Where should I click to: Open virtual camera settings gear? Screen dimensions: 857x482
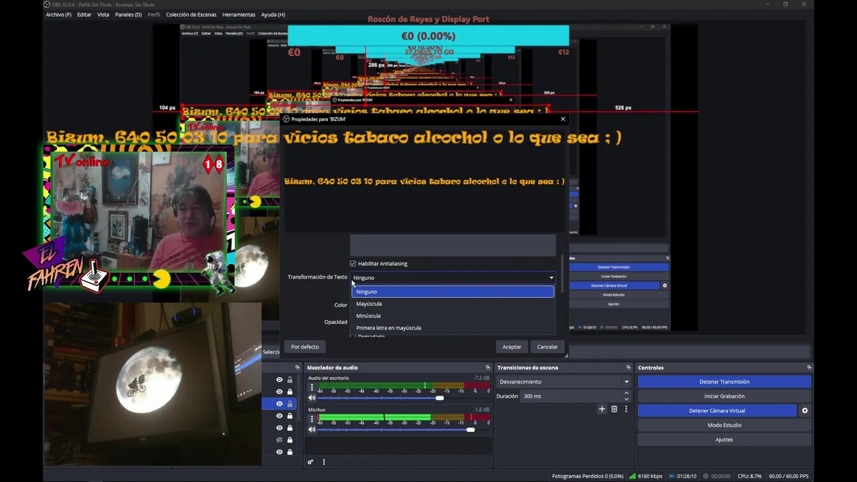click(x=805, y=410)
